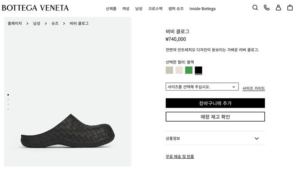The image size is (298, 170).
Task: Select the third image carousel dot
Action: (x=8, y=104)
